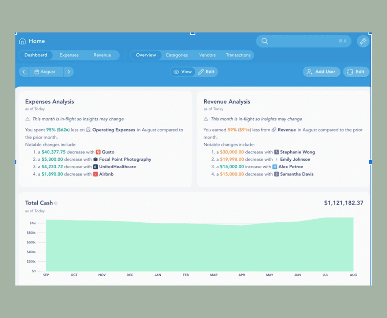
Task: Select the View mode toggle
Action: (182, 72)
